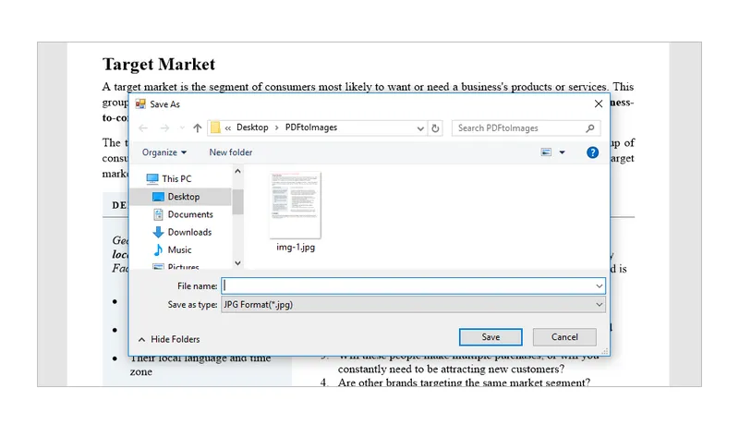Expand the address bar history dropdown
The image size is (739, 425).
420,128
